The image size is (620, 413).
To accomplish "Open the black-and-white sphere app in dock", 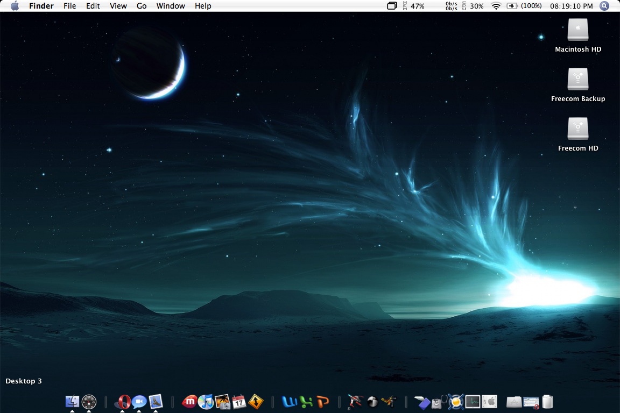I will tap(372, 402).
